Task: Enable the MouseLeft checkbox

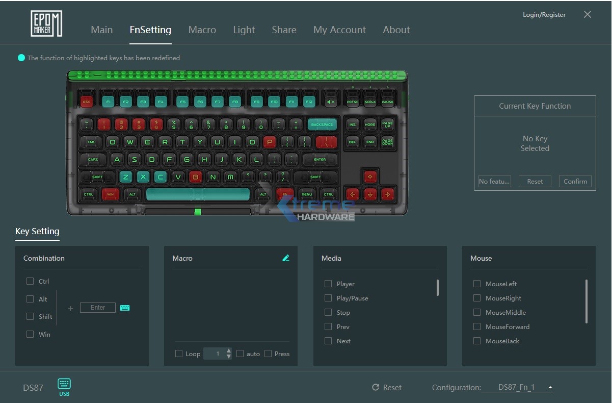Action: [477, 284]
